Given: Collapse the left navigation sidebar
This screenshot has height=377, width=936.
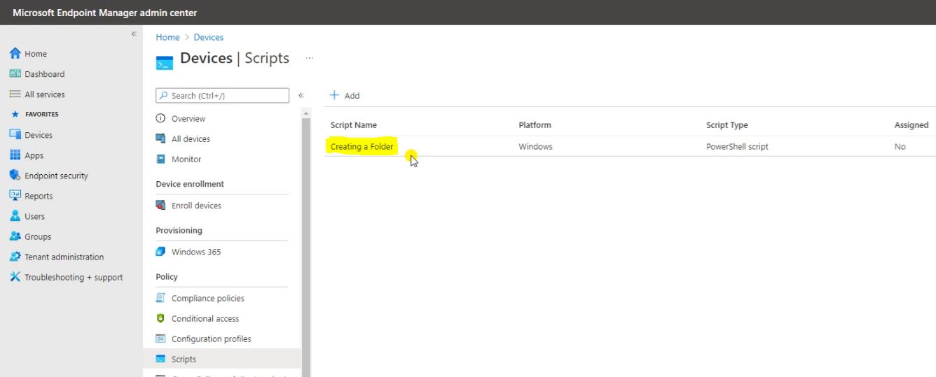Looking at the screenshot, I should click(134, 34).
